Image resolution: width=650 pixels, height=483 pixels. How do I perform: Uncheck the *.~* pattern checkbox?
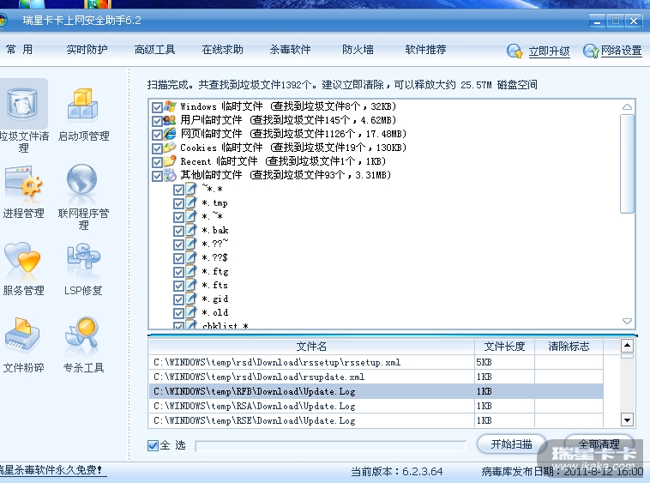[178, 217]
